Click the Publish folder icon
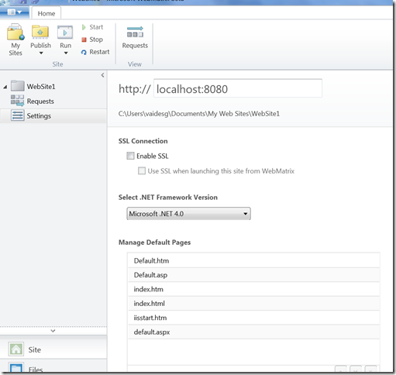 40,33
